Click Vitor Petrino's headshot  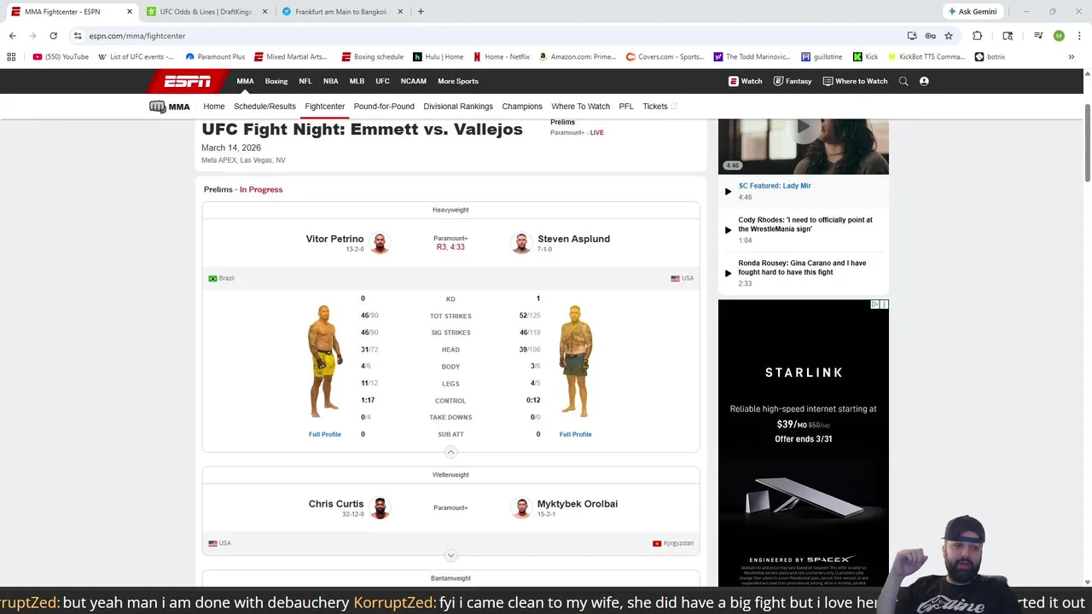tap(380, 243)
